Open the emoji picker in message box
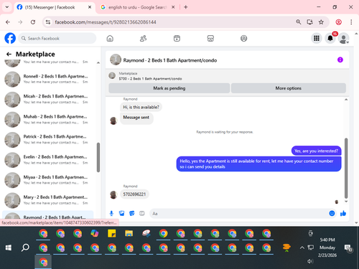The height and width of the screenshot is (269, 359). click(332, 213)
